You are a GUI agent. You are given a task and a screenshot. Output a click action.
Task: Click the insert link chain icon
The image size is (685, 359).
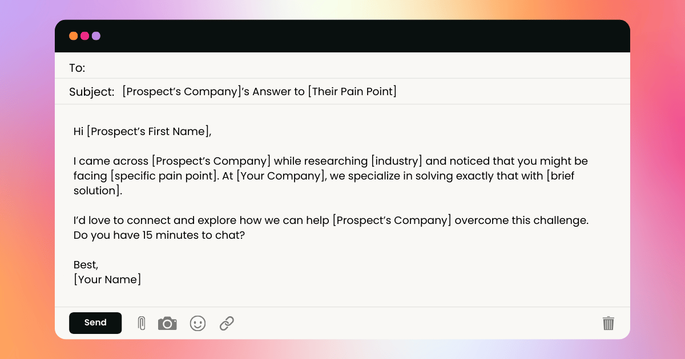click(x=227, y=324)
